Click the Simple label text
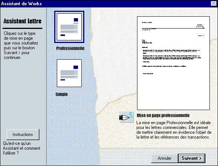The height and width of the screenshot is (166, 218). pyautogui.click(x=62, y=94)
